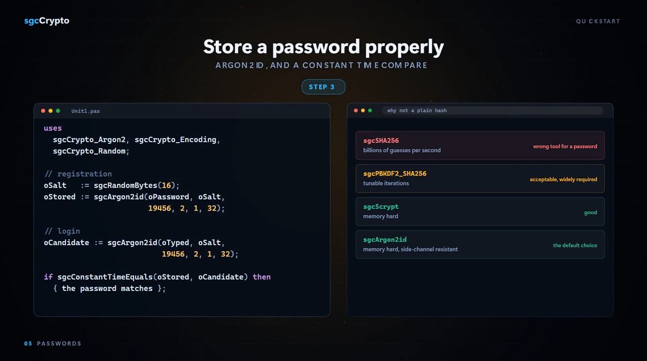Click the yellow dot in Unit1.pas window

[51, 111]
